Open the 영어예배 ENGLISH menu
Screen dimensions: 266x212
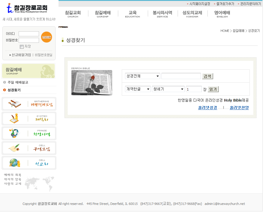222,14
